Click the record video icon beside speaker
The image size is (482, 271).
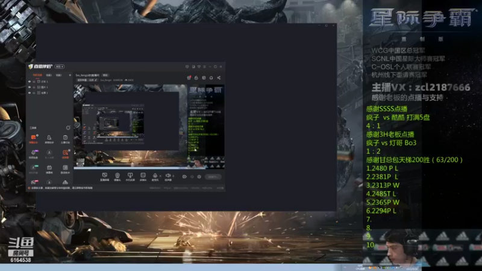coord(184,176)
